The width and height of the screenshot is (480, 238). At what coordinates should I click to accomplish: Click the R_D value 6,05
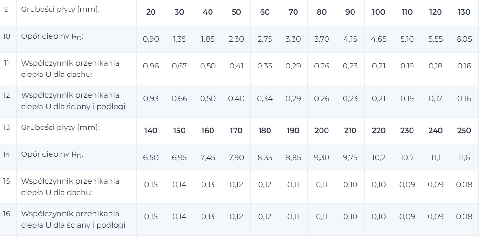pos(464,39)
